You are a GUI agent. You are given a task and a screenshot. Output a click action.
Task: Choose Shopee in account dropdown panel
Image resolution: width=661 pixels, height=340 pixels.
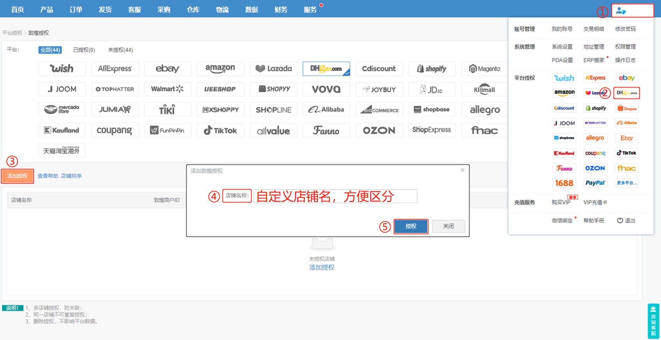coord(626,108)
